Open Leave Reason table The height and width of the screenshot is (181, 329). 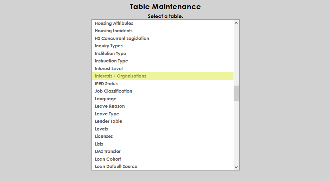109,106
